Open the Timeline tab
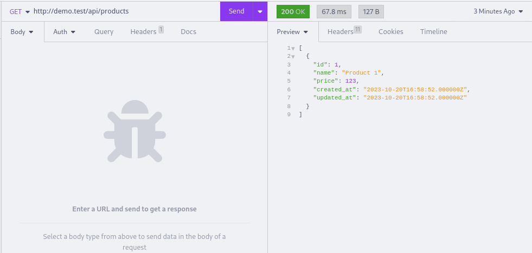The height and width of the screenshot is (253, 532). pos(434,32)
